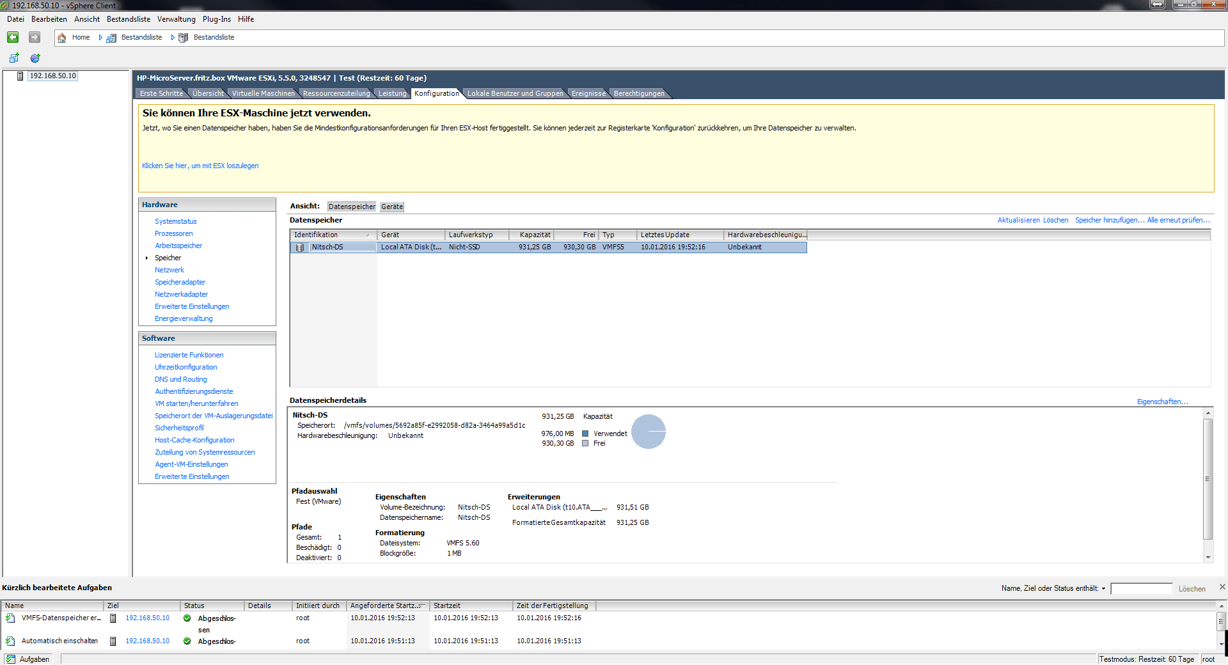Screen dimensions: 1228x665
Task: Click Löschen link above datastore list
Action: (x=1055, y=220)
